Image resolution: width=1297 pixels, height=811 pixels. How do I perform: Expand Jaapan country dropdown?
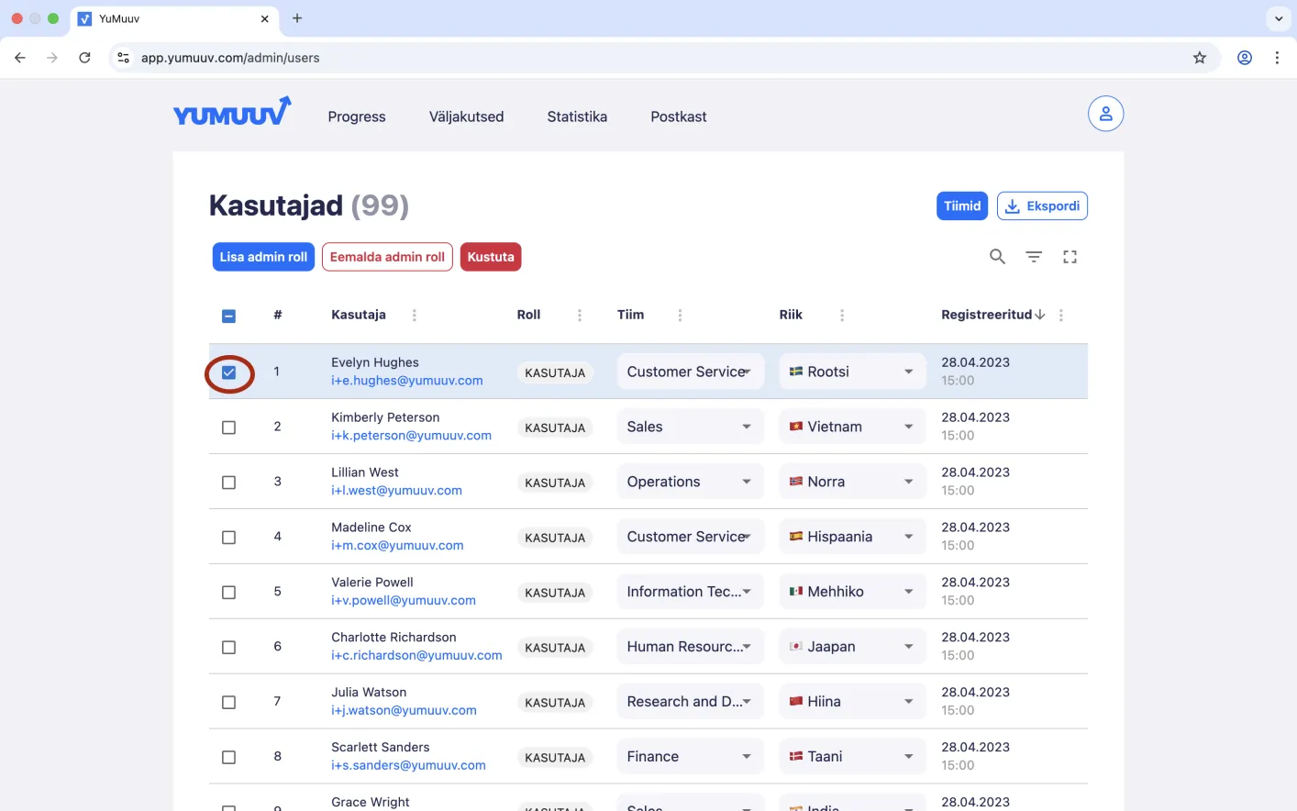(x=852, y=647)
